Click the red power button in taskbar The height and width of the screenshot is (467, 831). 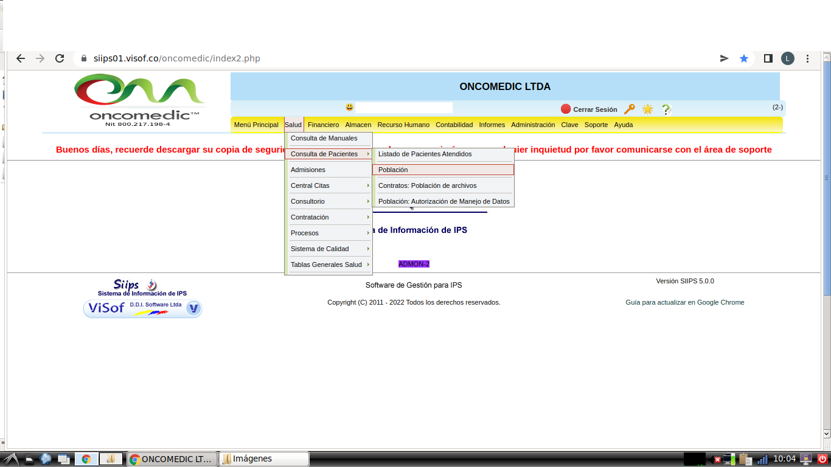[822, 459]
